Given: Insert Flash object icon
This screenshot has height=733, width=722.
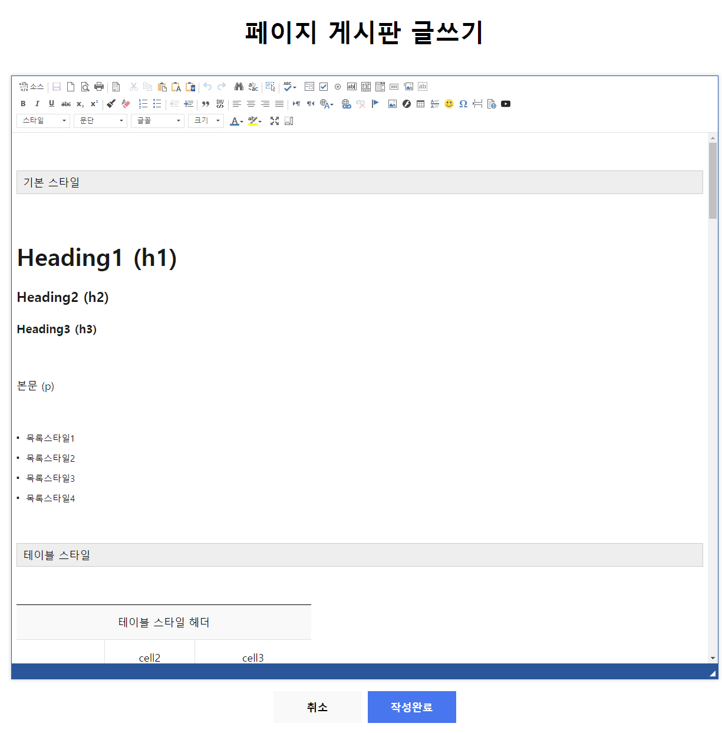Looking at the screenshot, I should click(x=407, y=104).
